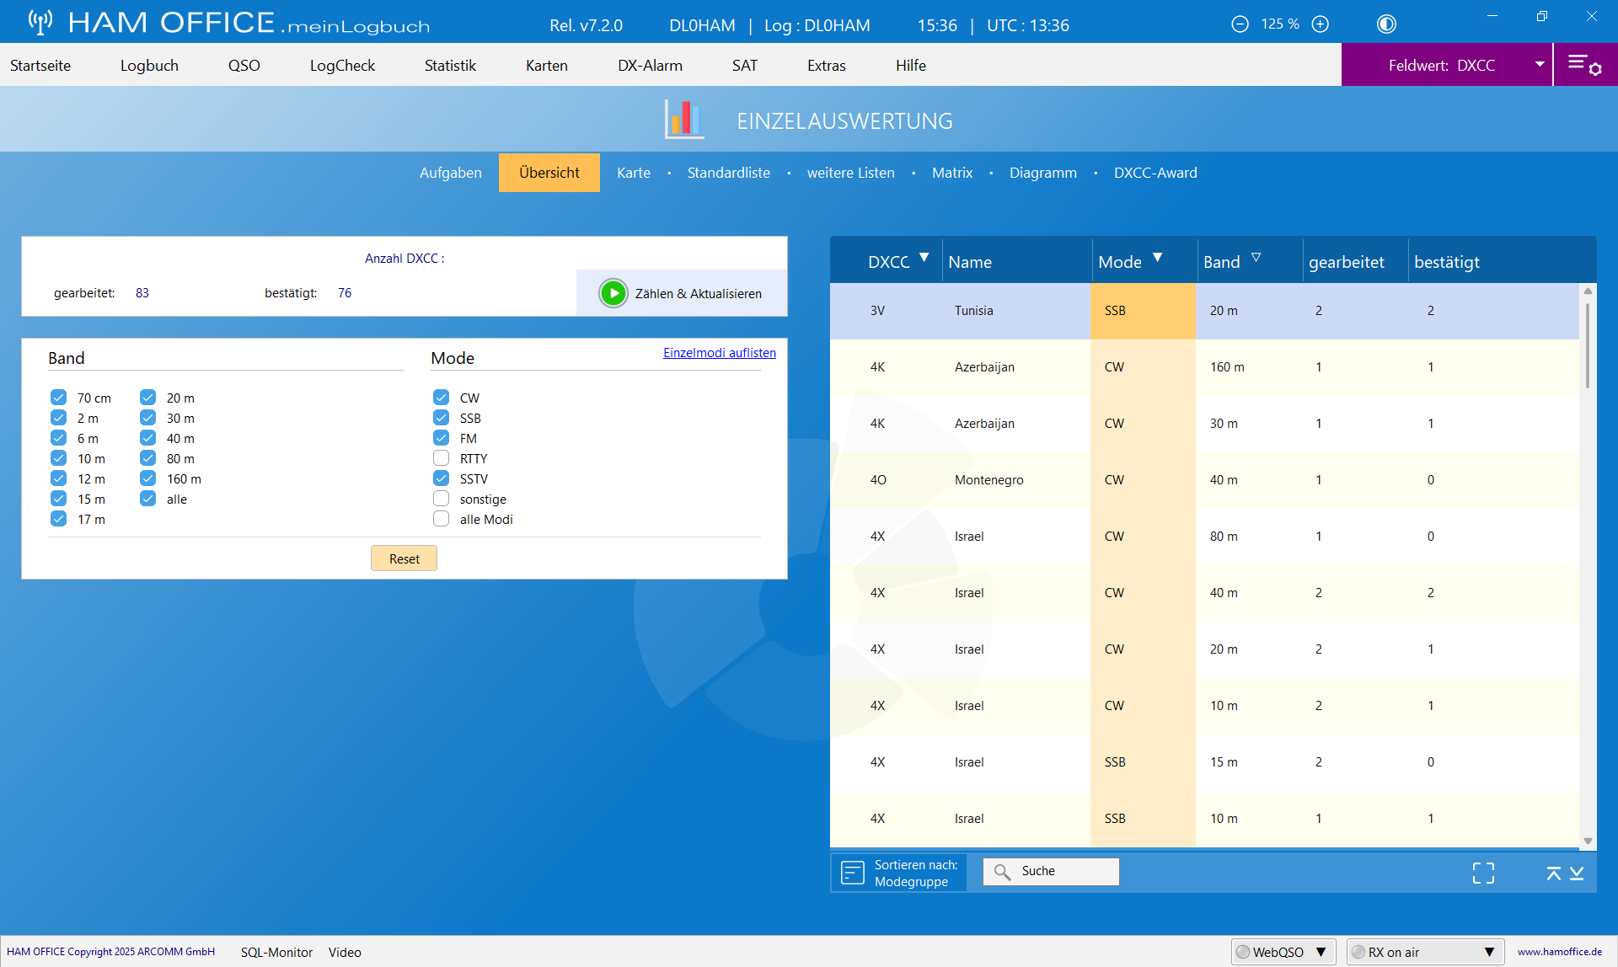This screenshot has width=1618, height=967.
Task: Jump to top of list icon
Action: click(1553, 874)
